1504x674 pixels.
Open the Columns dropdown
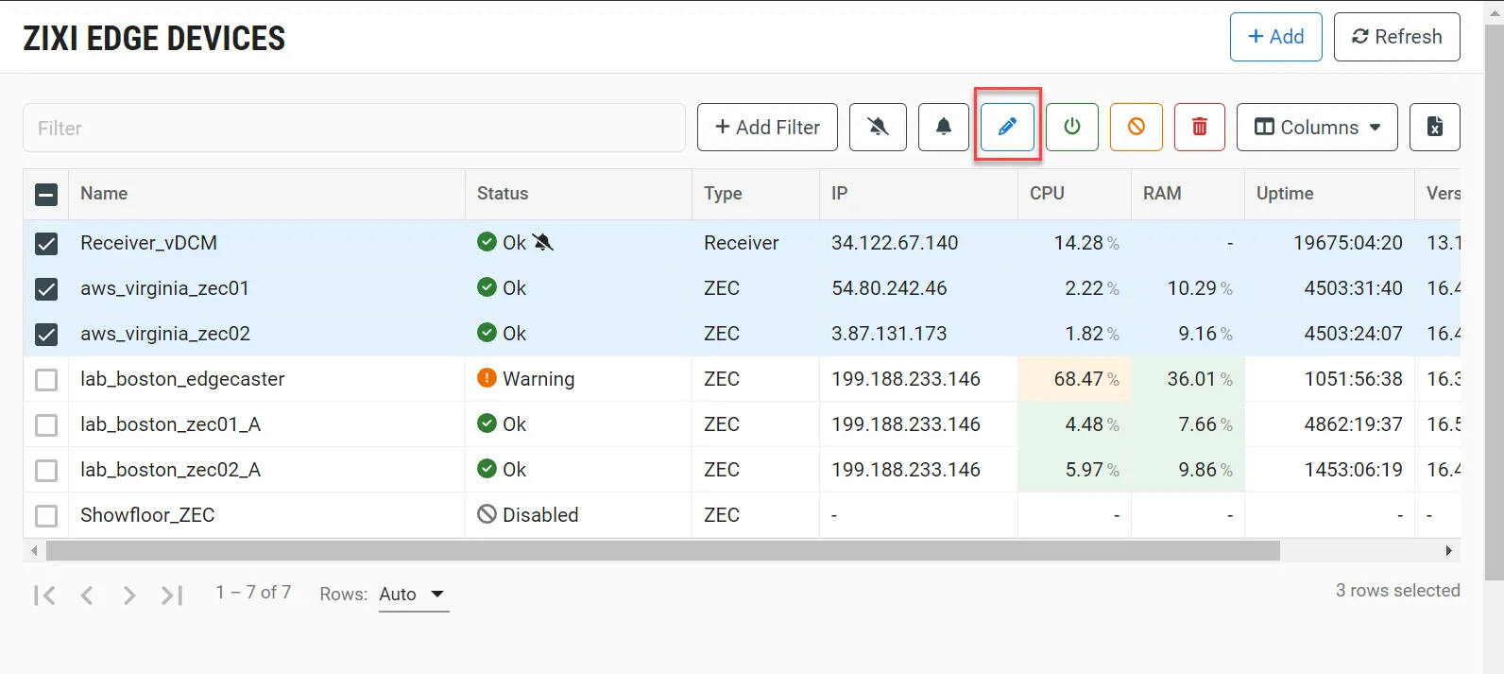point(1317,127)
